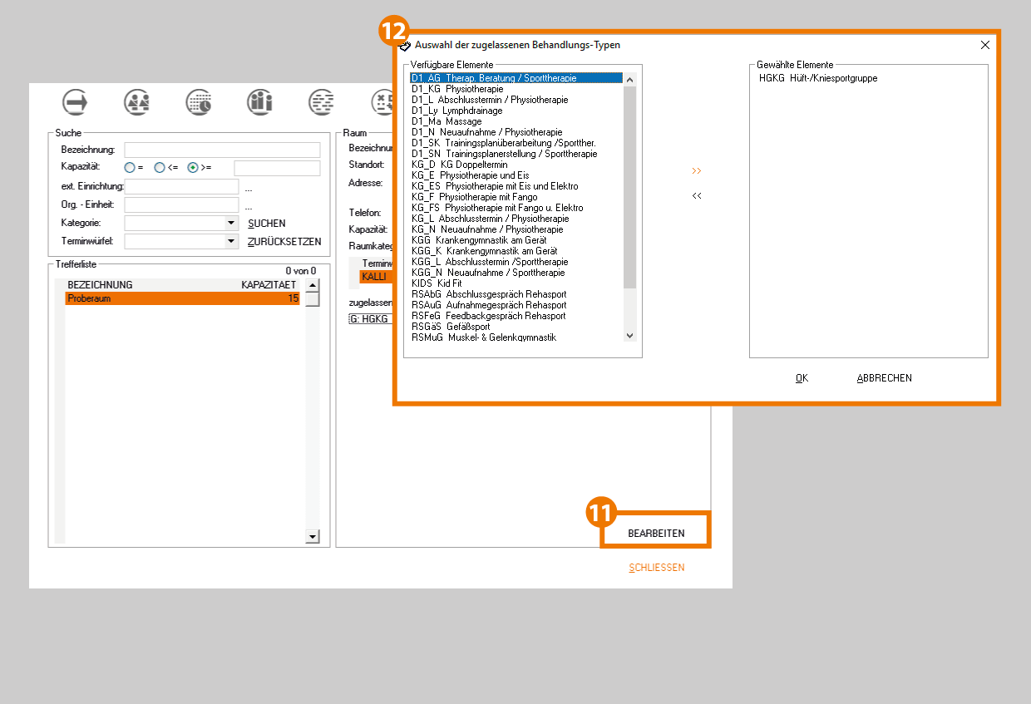Click into the Bezeichnung search field

coord(222,150)
